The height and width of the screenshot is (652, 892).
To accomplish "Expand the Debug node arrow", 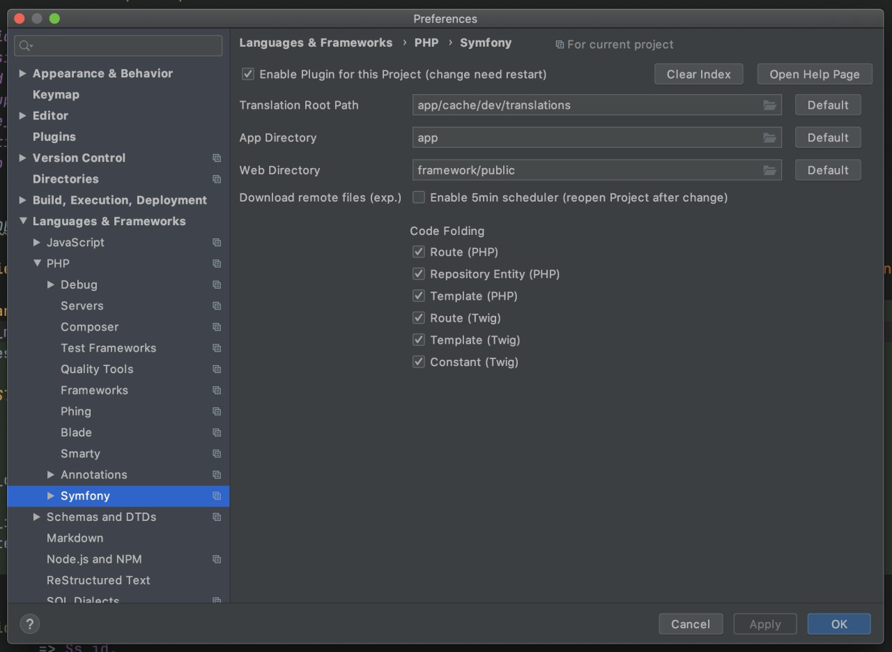I will 51,285.
